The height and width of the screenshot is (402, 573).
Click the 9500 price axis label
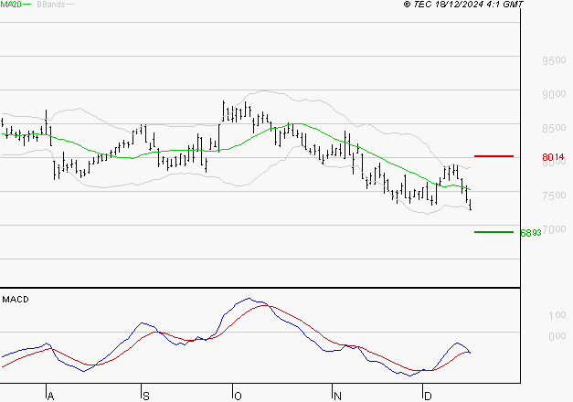(x=554, y=60)
